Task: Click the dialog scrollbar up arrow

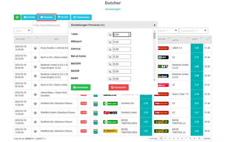Action: 154,31
